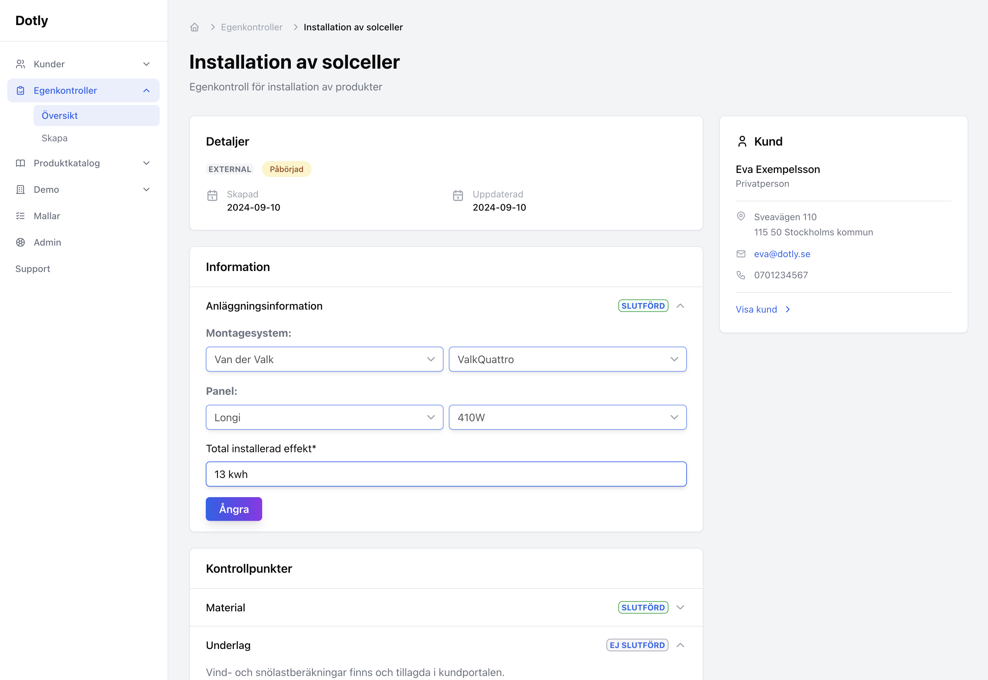Click the person icon in the Kund panel
Viewport: 988px width, 680px height.
click(742, 141)
